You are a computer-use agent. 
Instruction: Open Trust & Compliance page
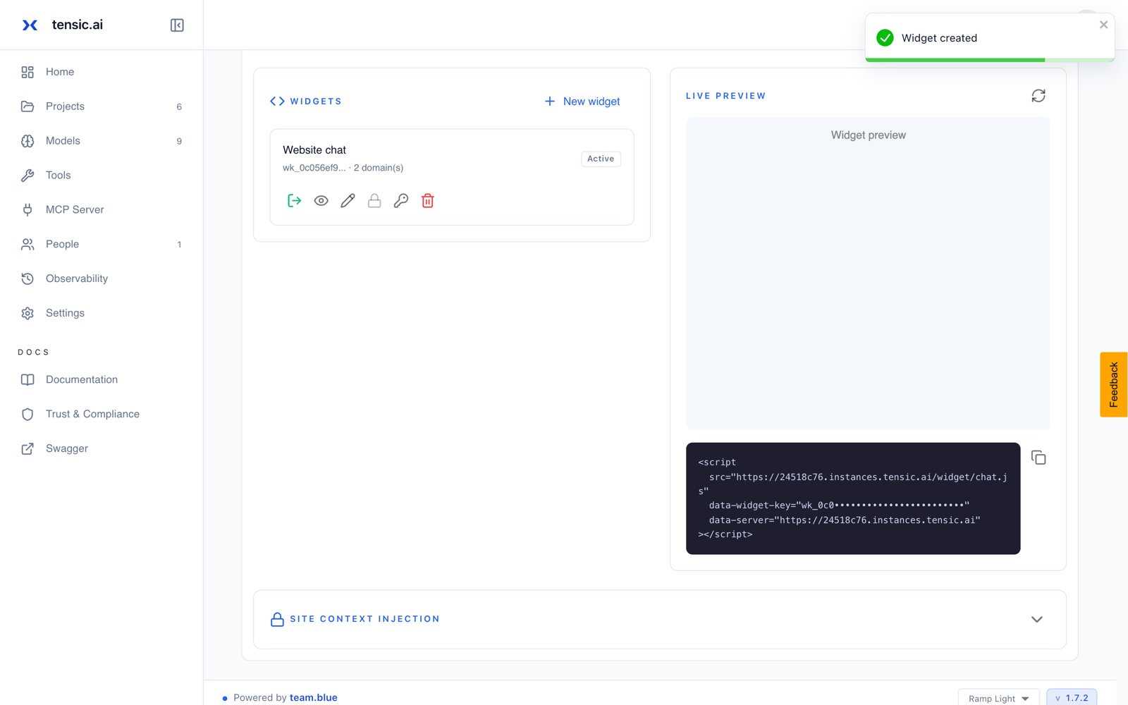point(102,414)
